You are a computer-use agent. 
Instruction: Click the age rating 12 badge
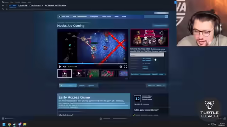(x=137, y=99)
